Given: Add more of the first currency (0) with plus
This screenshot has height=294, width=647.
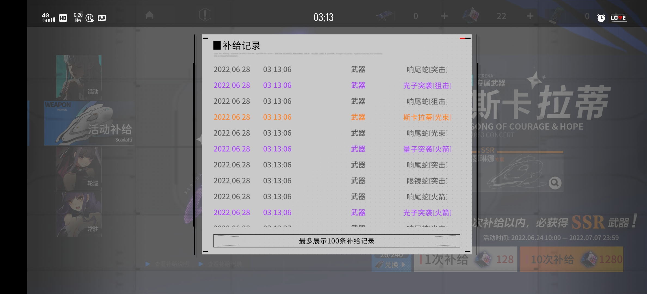Looking at the screenshot, I should coord(444,16).
